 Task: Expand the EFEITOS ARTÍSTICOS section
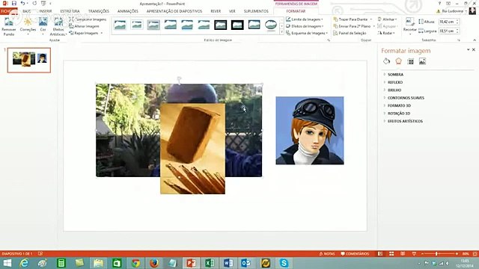click(x=405, y=121)
